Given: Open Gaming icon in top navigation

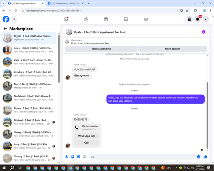Looking at the screenshot, I should coord(146,19).
